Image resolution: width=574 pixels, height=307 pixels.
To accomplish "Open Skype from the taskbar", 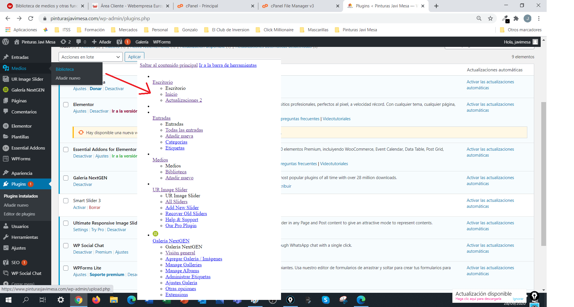I will (x=325, y=300).
